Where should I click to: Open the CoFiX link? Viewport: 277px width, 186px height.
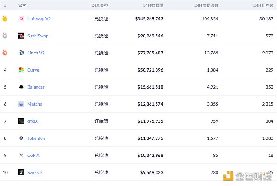[33, 155]
